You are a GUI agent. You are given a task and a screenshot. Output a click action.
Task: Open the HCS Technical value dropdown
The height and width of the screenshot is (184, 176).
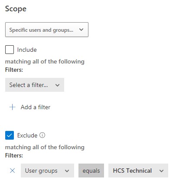[138, 171]
